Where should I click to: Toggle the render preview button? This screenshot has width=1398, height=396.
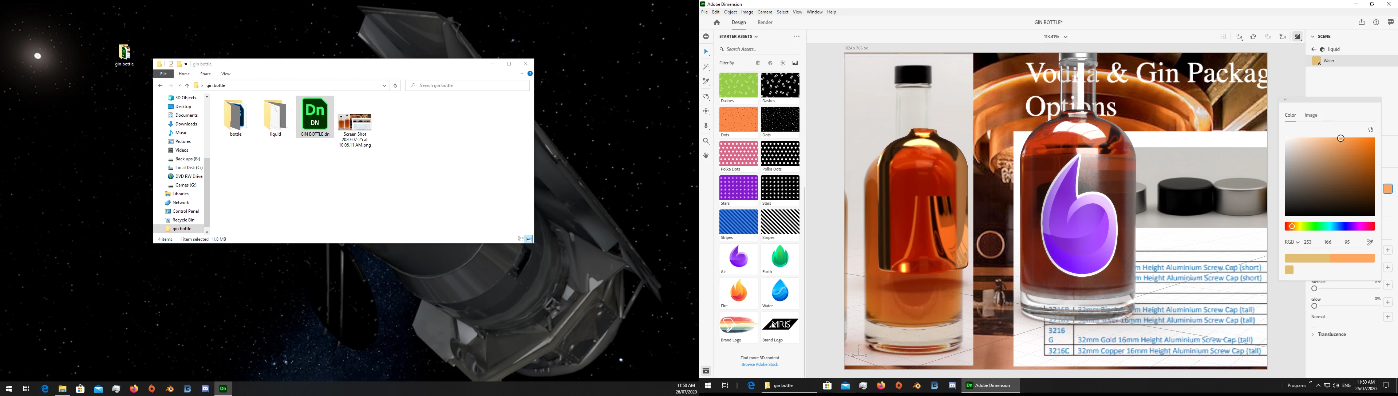[x=1297, y=37]
